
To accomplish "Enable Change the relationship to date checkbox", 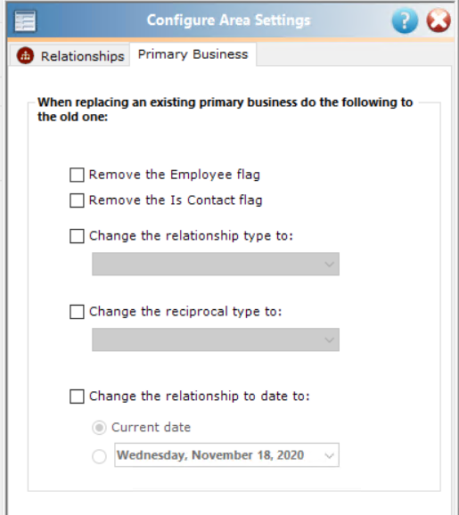I will tap(77, 396).
